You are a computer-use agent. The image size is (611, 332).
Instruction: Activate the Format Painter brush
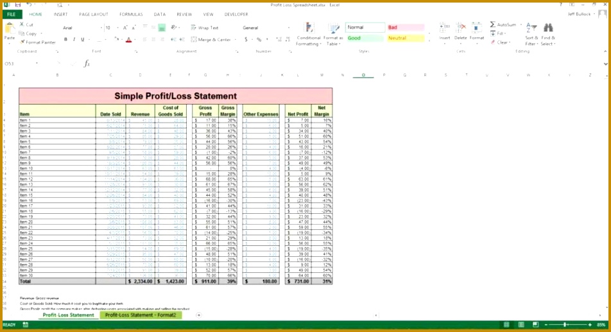[x=22, y=42]
